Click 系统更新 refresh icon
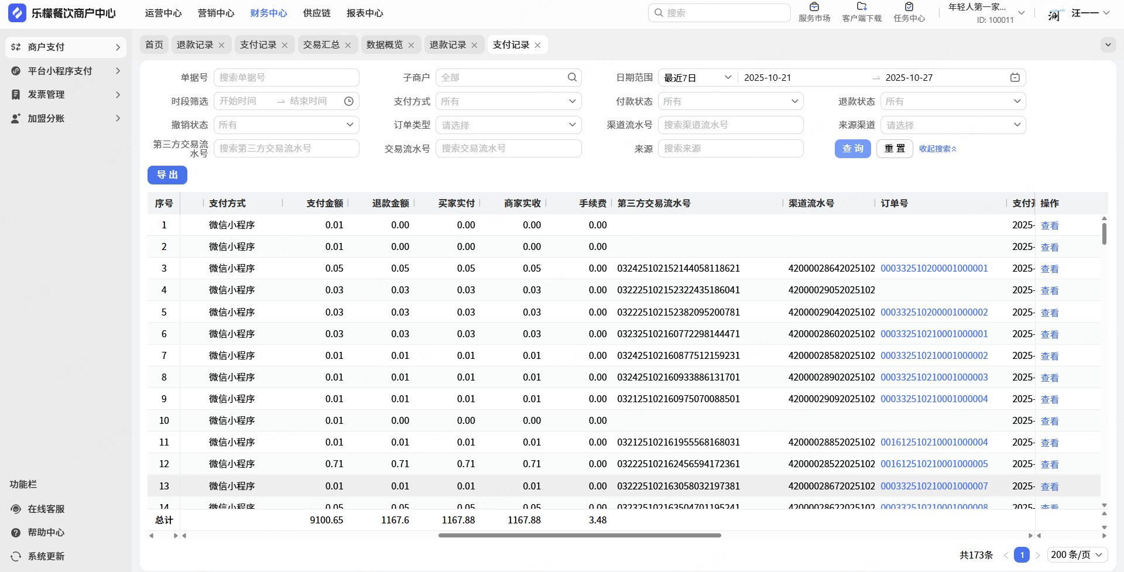The width and height of the screenshot is (1124, 572). (16, 556)
